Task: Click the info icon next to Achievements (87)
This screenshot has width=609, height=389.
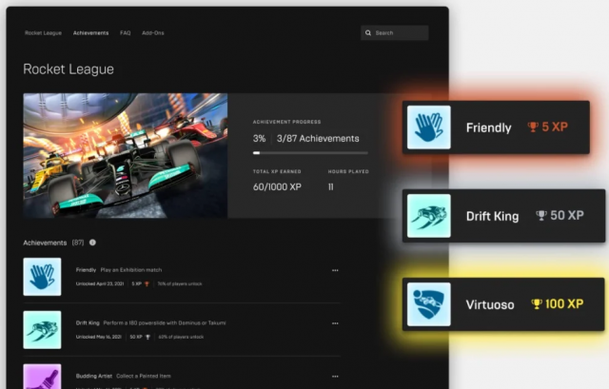Action: (92, 243)
